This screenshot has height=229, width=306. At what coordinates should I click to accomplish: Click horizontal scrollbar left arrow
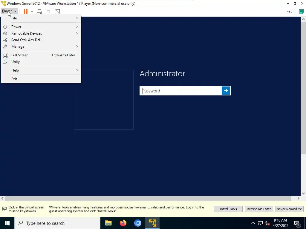[2, 198]
